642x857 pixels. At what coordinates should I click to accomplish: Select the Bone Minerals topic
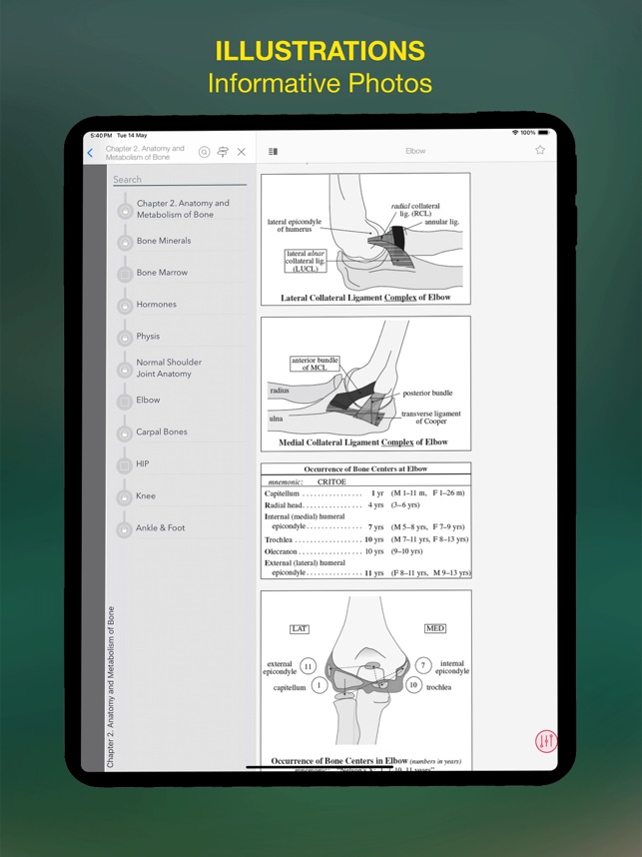[164, 241]
